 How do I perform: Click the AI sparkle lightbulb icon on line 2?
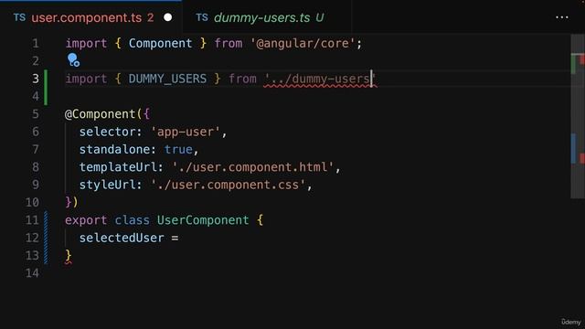(x=73, y=59)
